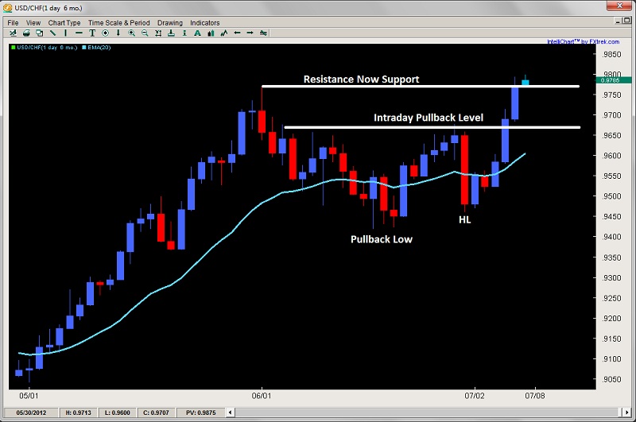
Task: Open the Indicators menu
Action: pos(205,23)
